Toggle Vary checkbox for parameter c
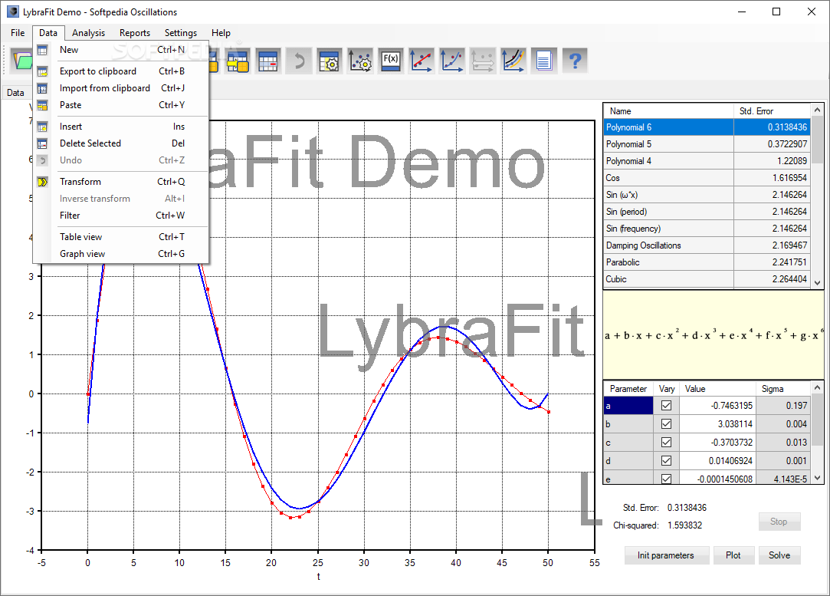 [667, 443]
